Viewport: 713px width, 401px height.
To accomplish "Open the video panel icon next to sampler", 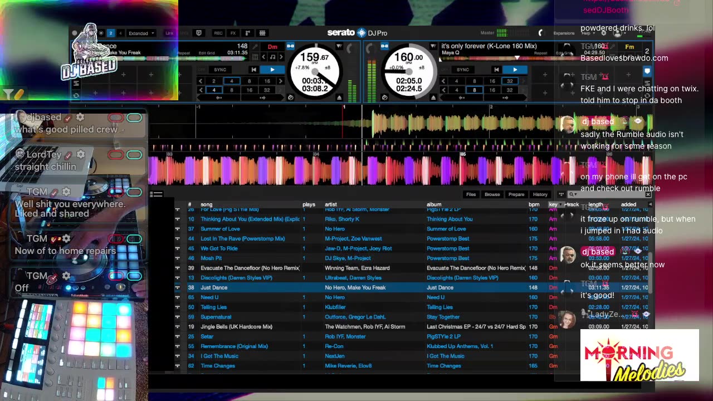I will point(262,33).
